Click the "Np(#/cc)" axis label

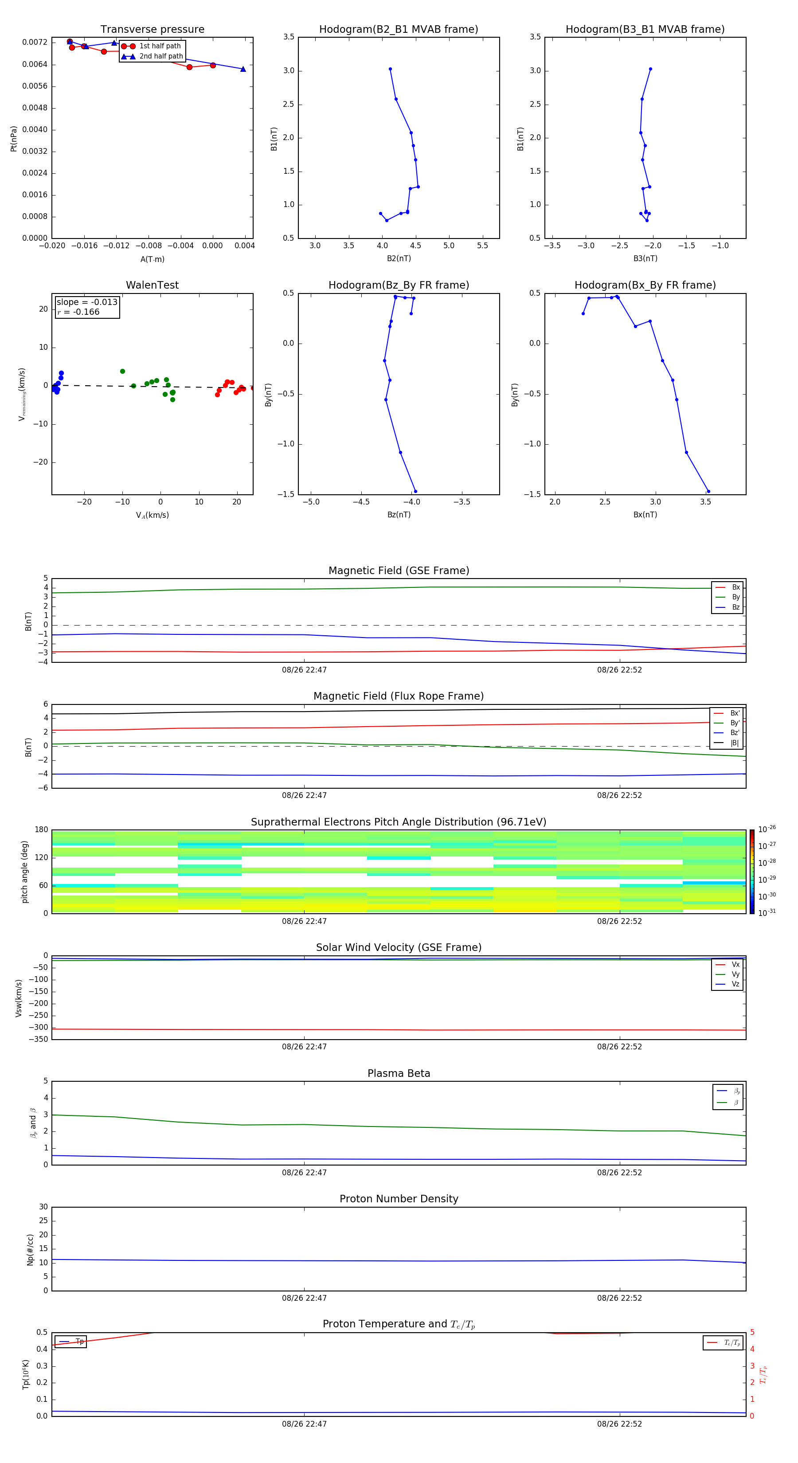(x=30, y=1249)
